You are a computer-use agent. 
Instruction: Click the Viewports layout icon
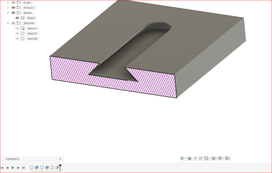pyautogui.click(x=227, y=158)
